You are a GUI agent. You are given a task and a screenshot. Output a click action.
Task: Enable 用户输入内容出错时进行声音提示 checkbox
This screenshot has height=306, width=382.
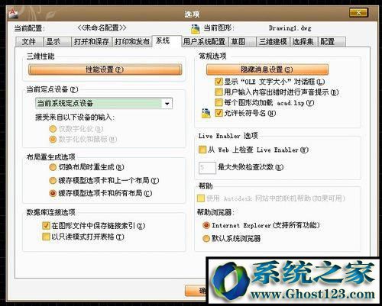coord(219,92)
